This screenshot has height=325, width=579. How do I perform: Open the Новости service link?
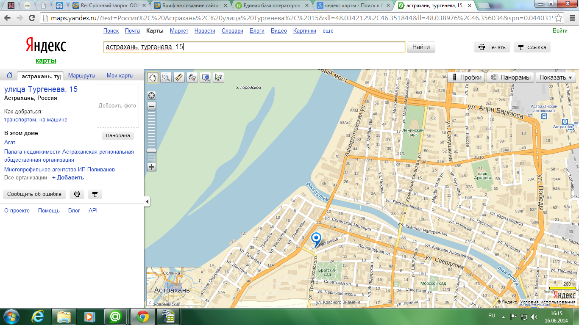tap(205, 31)
